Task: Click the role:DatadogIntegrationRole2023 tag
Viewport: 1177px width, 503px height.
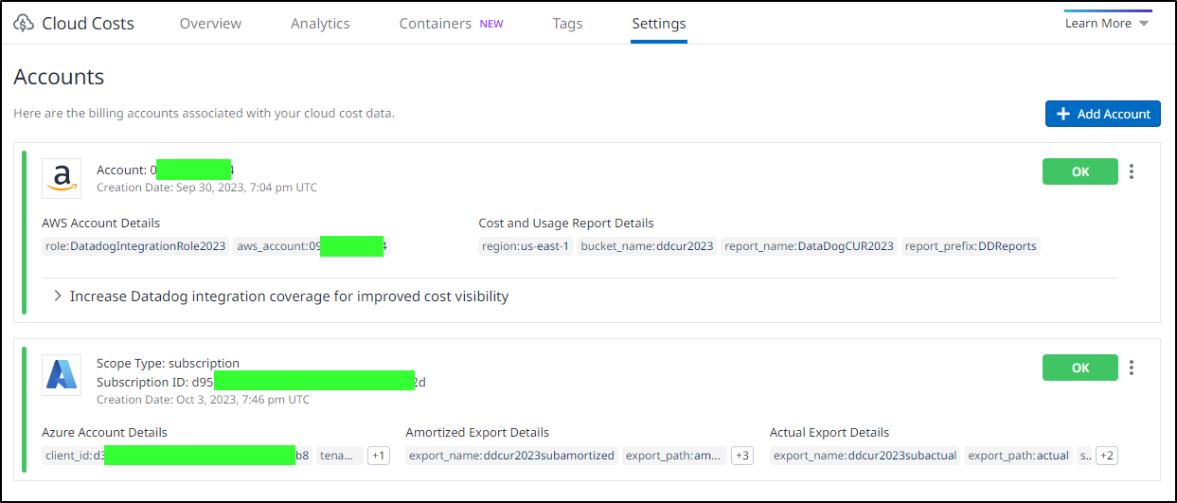Action: tap(135, 246)
